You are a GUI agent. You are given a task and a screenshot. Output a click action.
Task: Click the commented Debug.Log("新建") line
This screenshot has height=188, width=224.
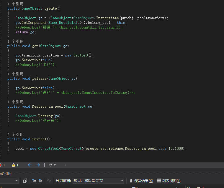(69, 27)
